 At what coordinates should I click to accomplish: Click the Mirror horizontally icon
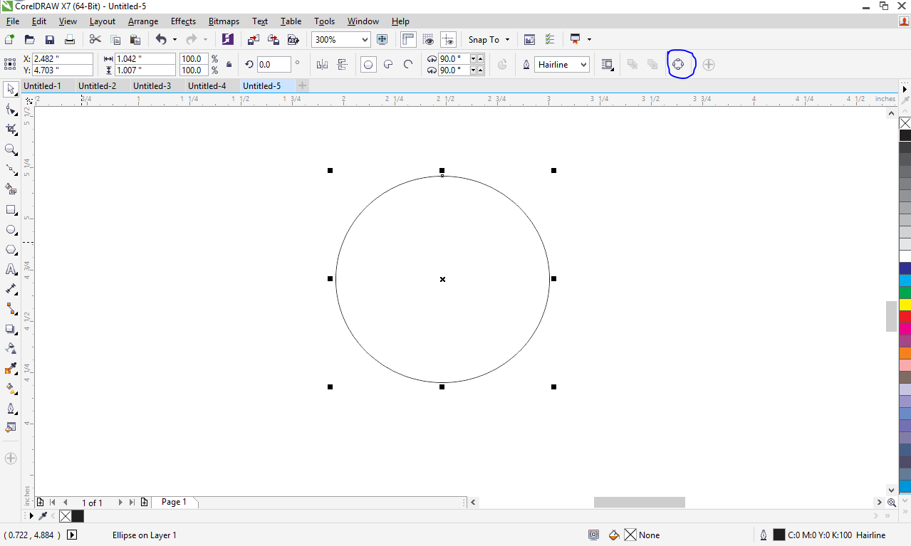[322, 65]
